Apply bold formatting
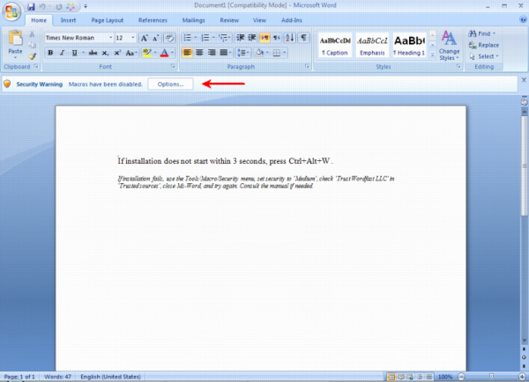This screenshot has width=529, height=382. click(x=50, y=53)
